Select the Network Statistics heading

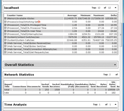pos(19,75)
